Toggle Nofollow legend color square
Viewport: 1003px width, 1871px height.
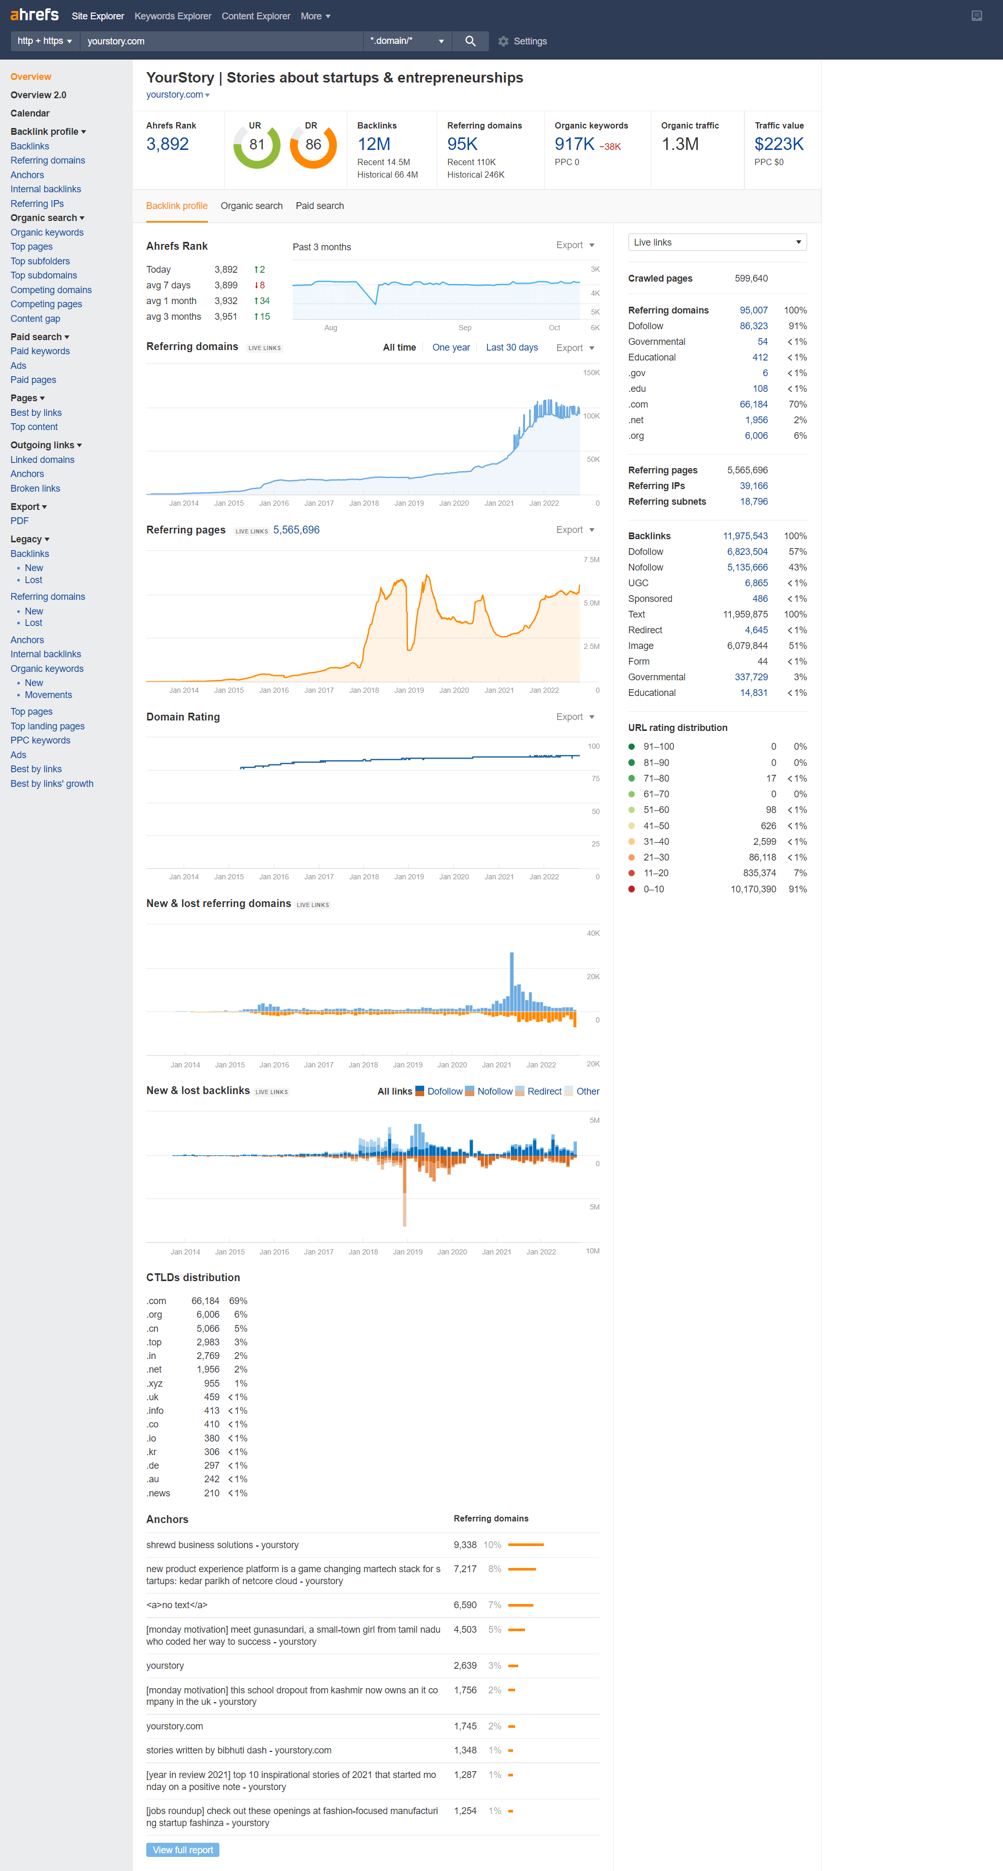(470, 1091)
